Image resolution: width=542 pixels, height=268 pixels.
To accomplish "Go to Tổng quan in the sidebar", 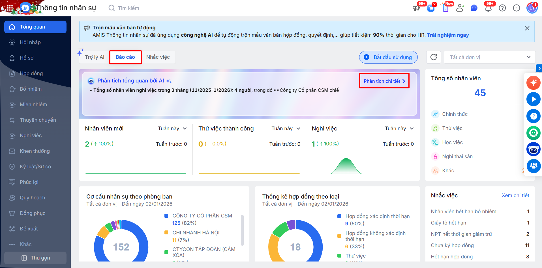I will click(35, 27).
